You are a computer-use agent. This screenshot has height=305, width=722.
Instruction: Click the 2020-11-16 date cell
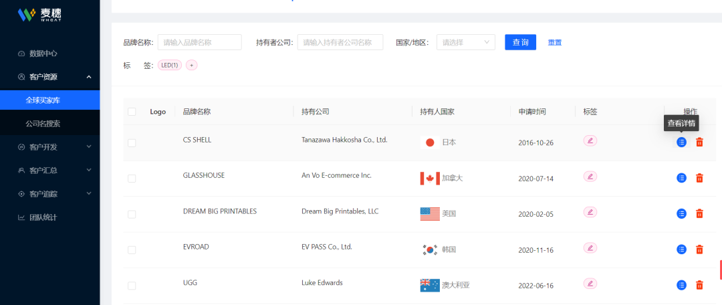pos(536,249)
